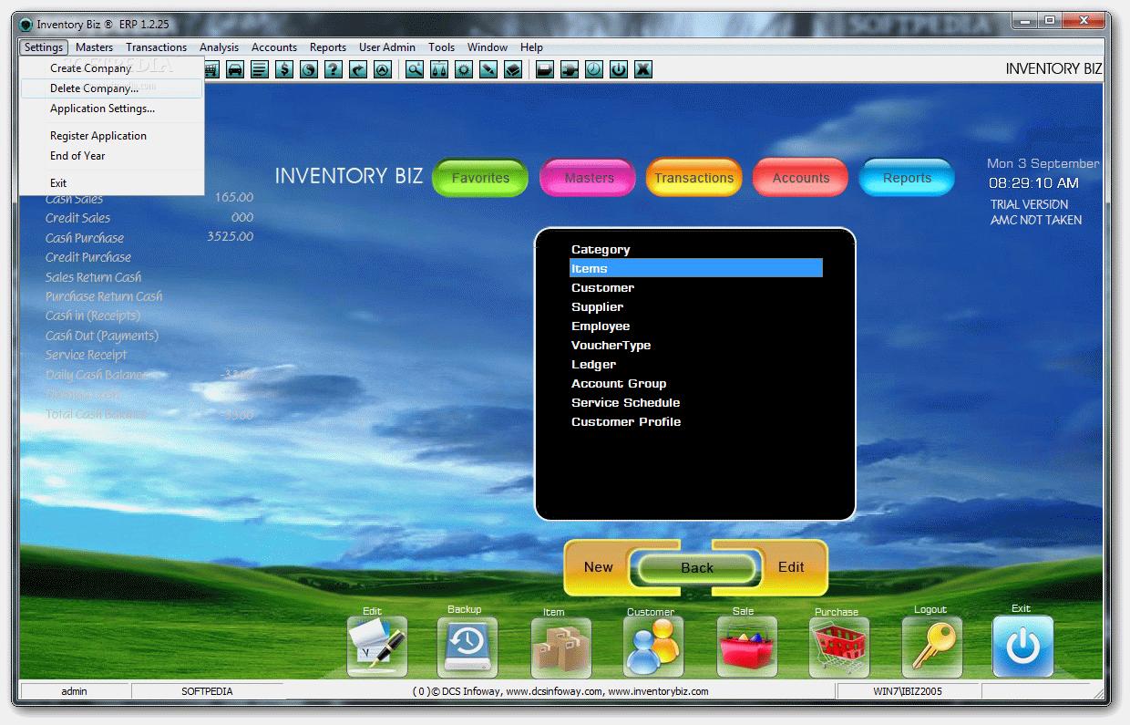Open the Reports menu in menu bar
1130x725 pixels.
tap(328, 47)
